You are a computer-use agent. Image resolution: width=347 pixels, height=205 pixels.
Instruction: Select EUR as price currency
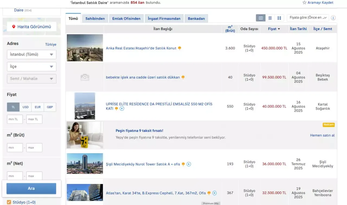(37, 107)
